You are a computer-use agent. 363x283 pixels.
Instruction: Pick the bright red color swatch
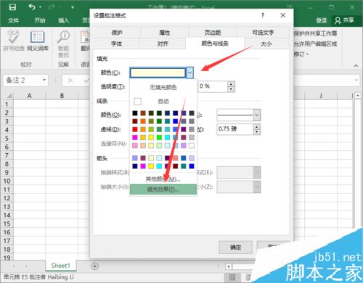click(x=135, y=129)
